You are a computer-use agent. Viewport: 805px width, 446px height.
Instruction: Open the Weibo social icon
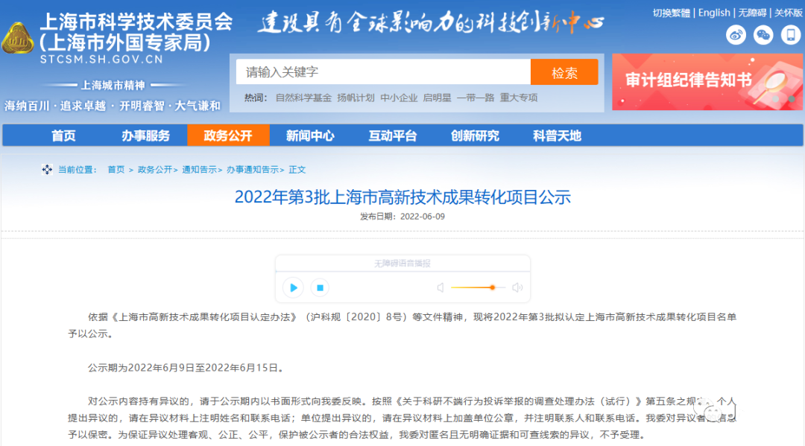point(736,35)
